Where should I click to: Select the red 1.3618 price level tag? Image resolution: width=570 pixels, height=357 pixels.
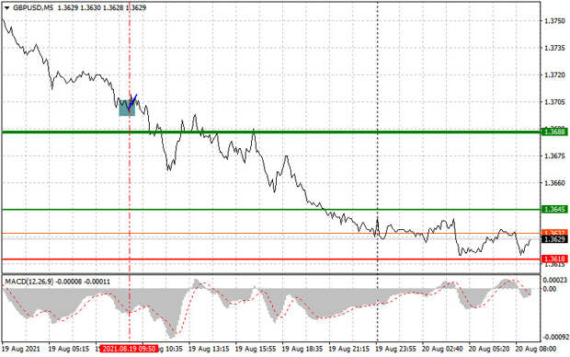click(x=554, y=259)
